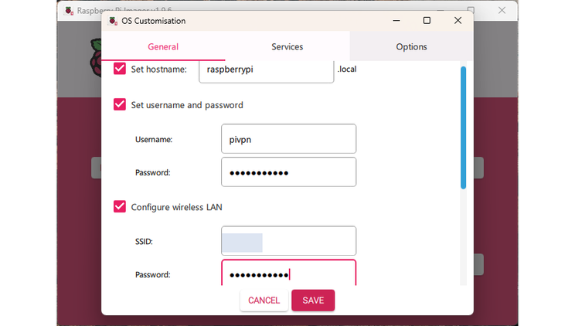575x326 pixels.
Task: Click the Username field containing pivpn
Action: pyautogui.click(x=288, y=138)
